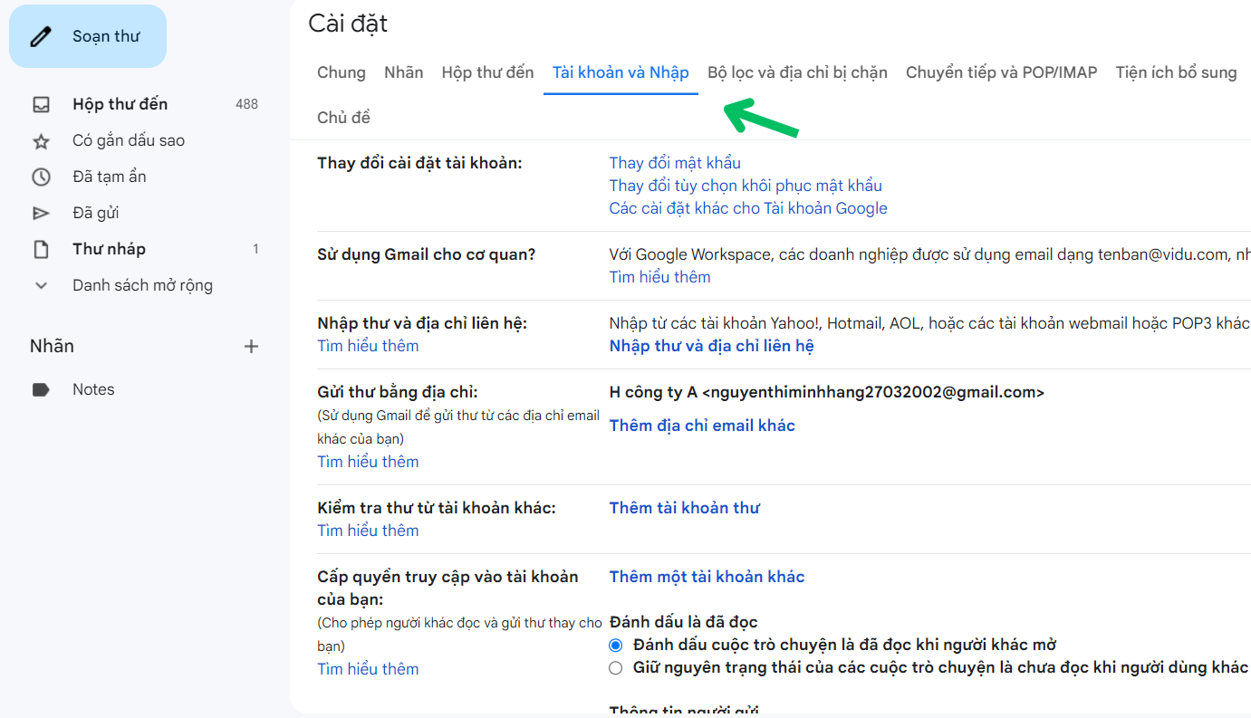Screen dimensions: 1251x718
Task: Click the Compose pencil icon
Action: click(41, 36)
